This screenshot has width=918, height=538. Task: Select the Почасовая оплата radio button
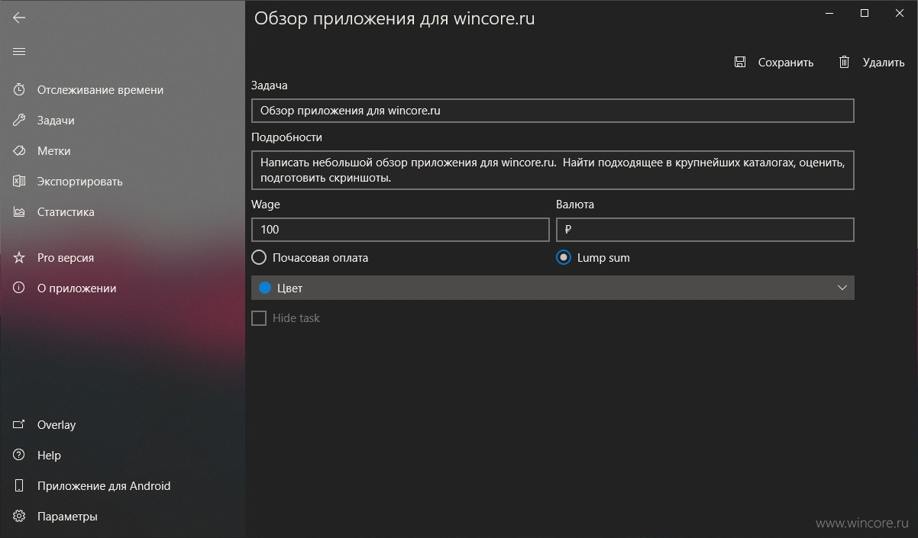259,257
